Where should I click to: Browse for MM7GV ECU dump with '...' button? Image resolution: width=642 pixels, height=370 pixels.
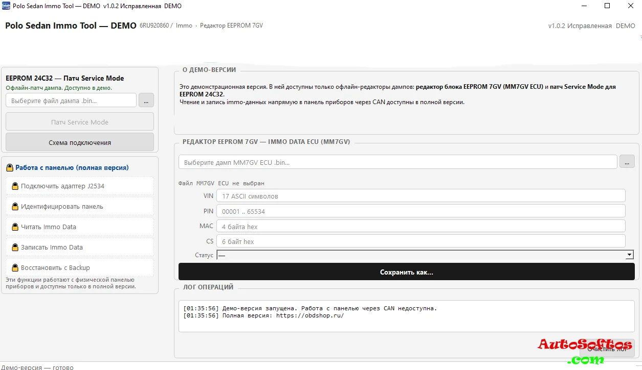point(627,162)
